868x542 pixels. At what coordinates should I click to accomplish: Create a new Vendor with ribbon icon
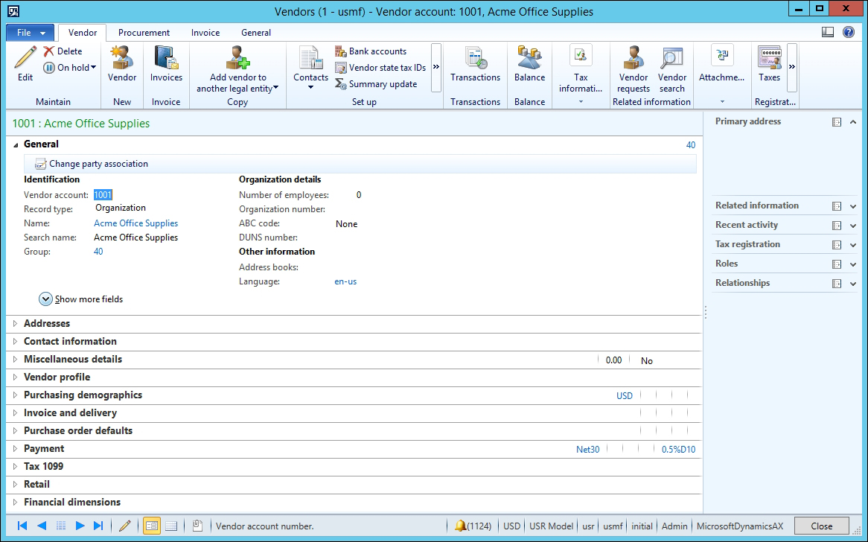pos(122,57)
